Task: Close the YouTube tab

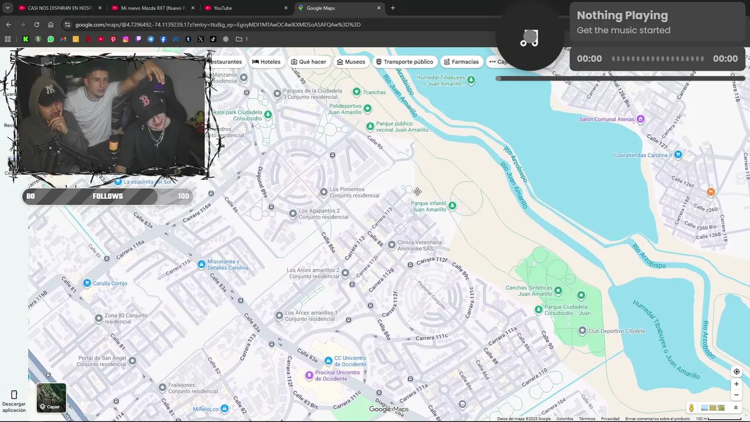Action: tap(286, 8)
